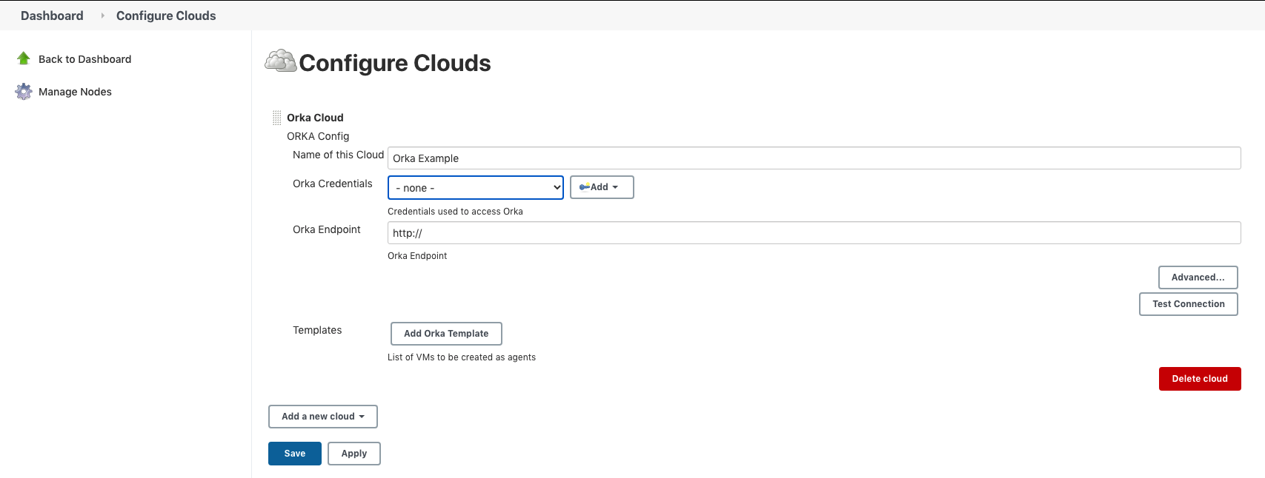Open the Orka Credentials dropdown

click(476, 188)
